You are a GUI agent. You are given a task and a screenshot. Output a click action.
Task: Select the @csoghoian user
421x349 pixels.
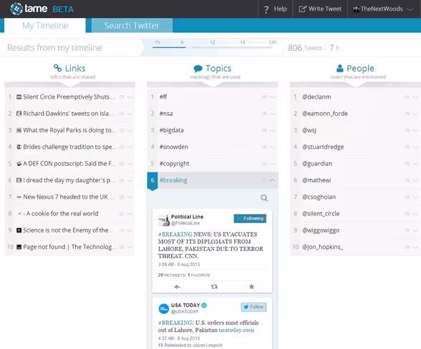pyautogui.click(x=319, y=197)
